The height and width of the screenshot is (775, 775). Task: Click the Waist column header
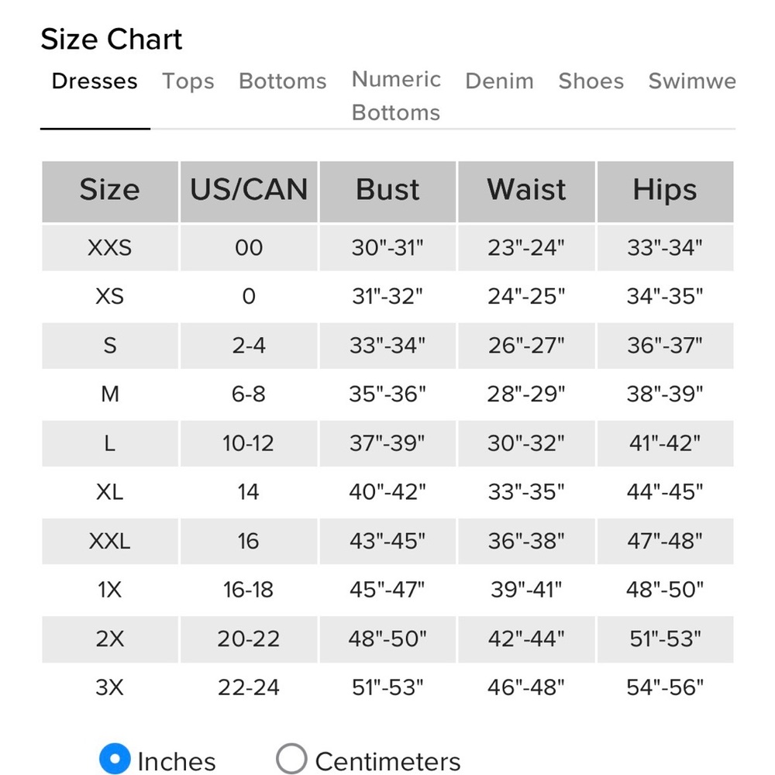tap(526, 191)
